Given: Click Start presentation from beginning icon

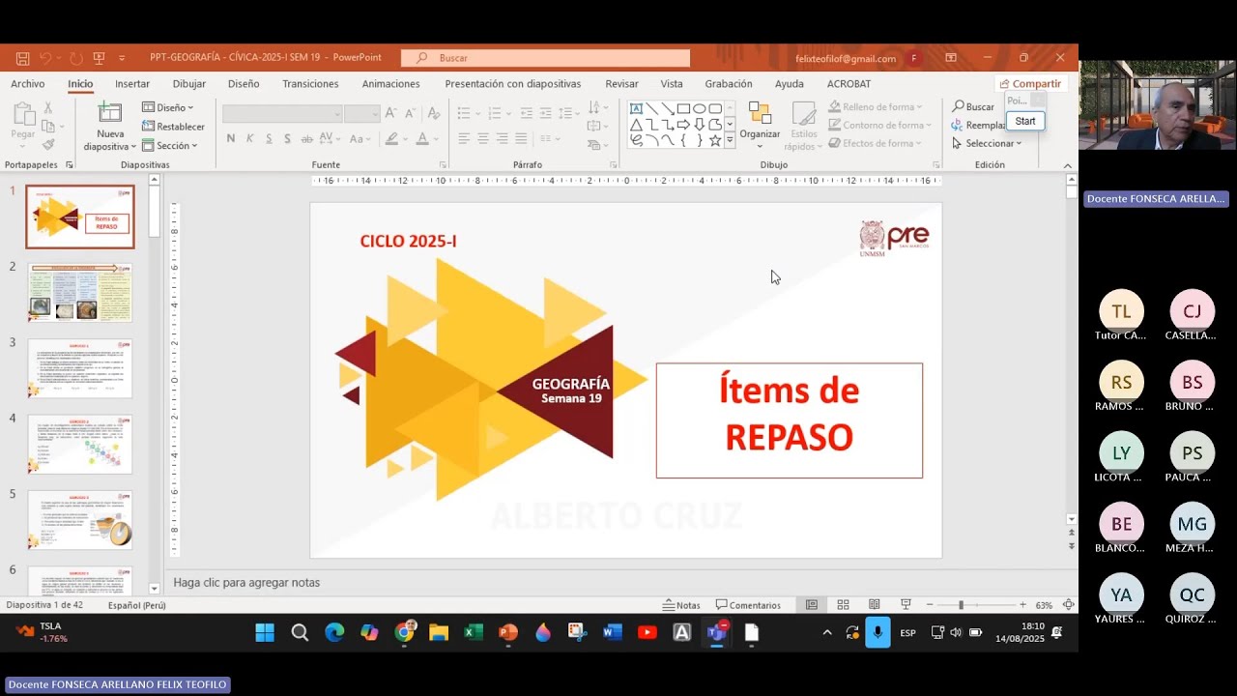Looking at the screenshot, I should click(99, 58).
